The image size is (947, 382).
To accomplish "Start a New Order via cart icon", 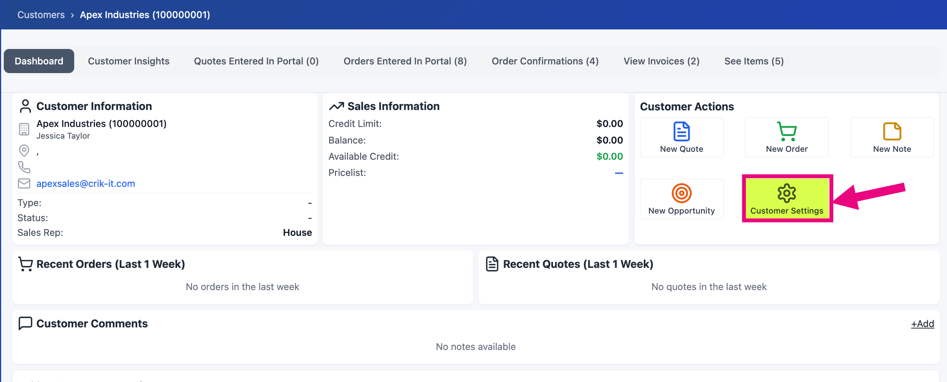I will tap(787, 131).
